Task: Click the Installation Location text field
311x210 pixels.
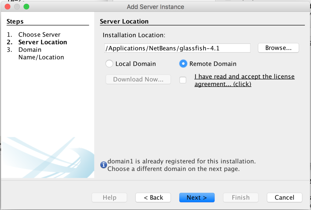Action: (x=177, y=48)
